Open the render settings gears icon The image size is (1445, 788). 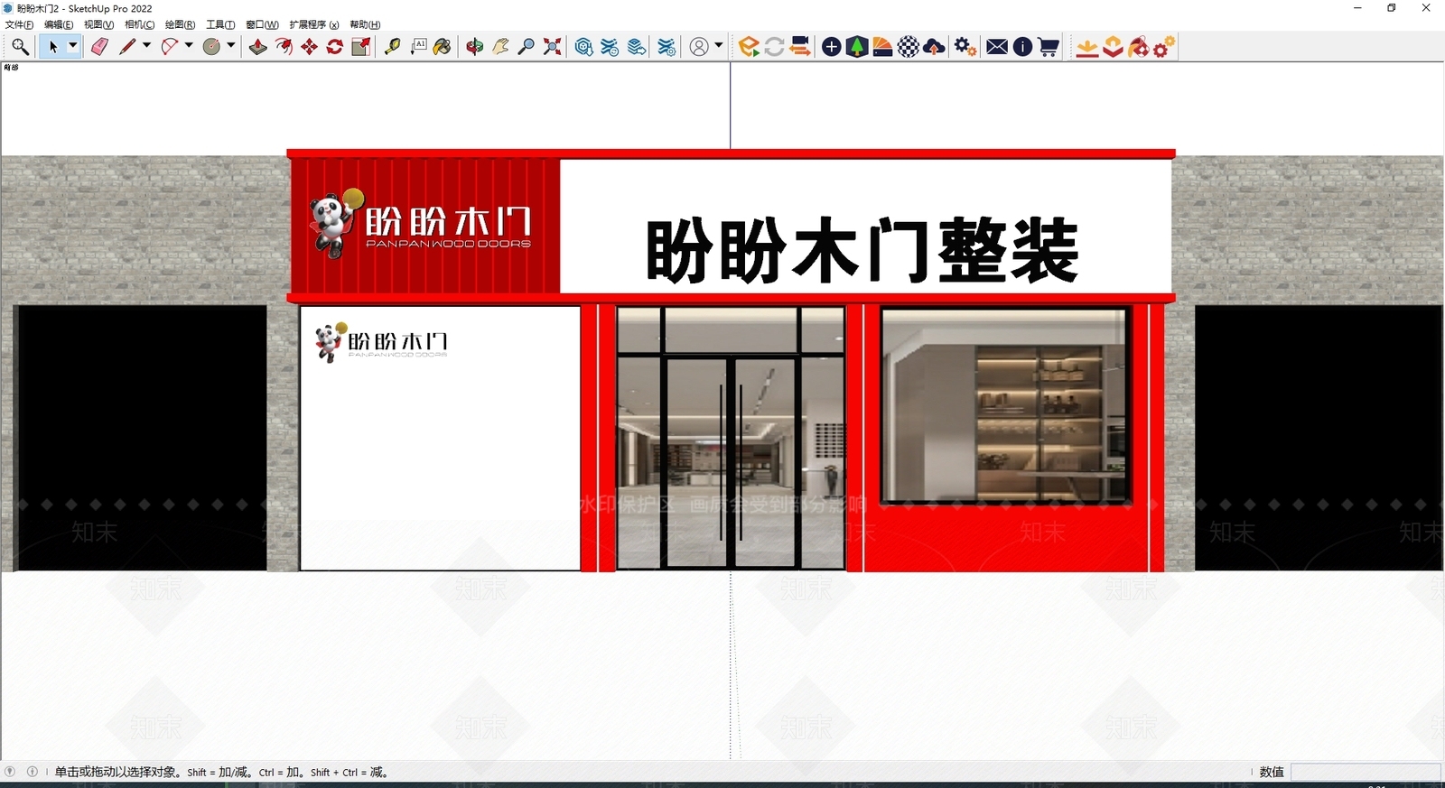965,47
